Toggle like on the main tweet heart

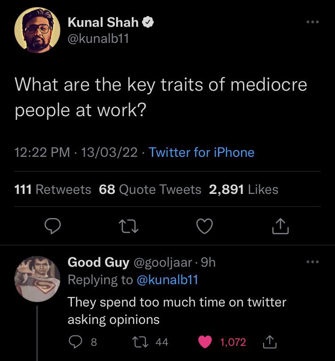click(205, 227)
